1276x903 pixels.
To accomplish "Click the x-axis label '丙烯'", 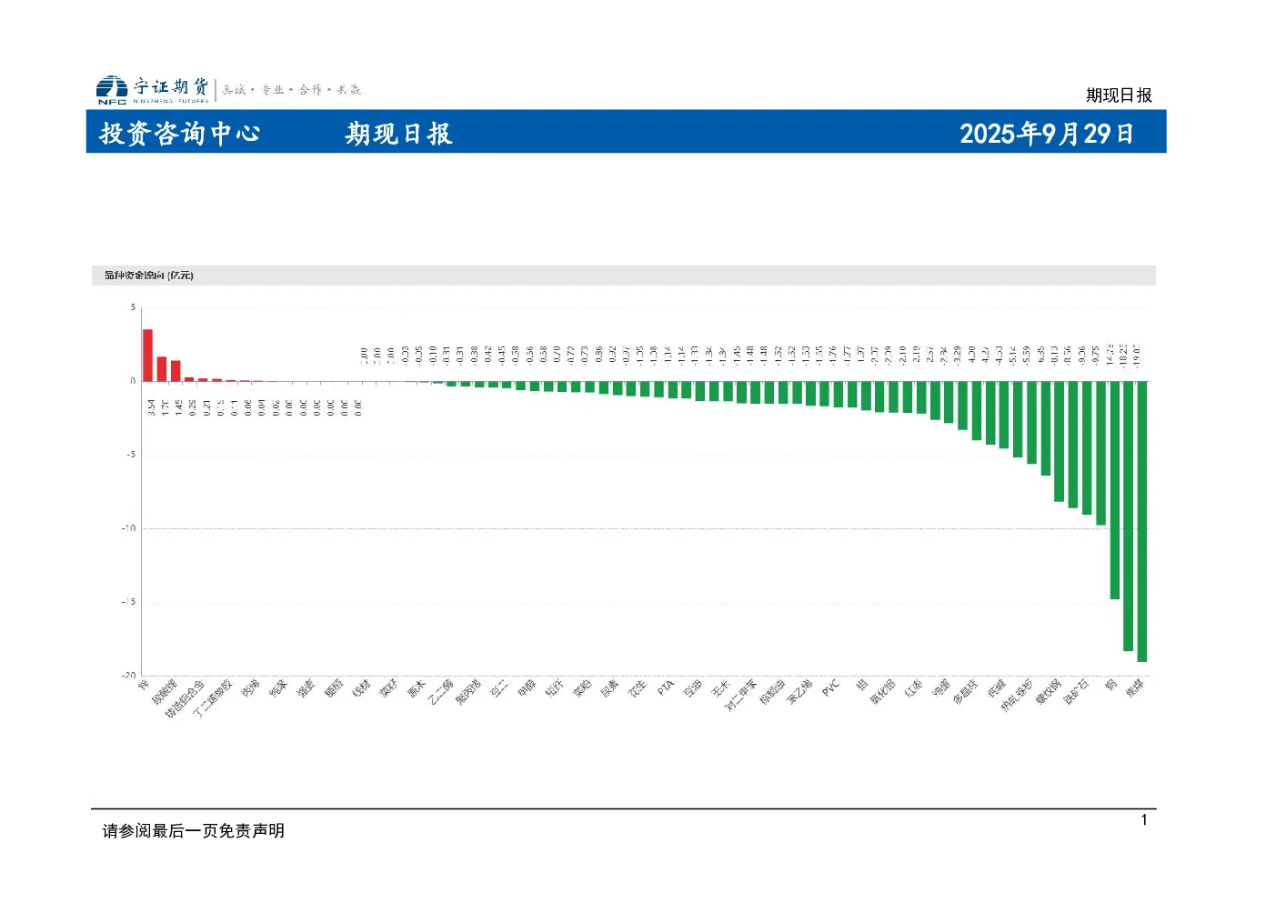I will click(250, 688).
